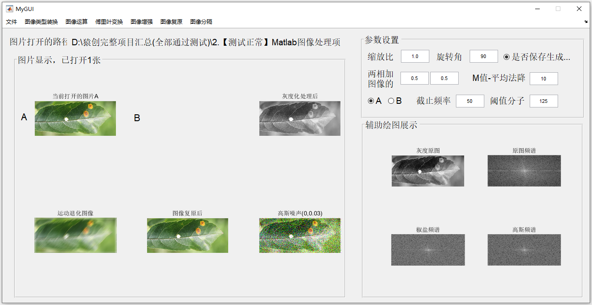Click the 缩放比 input field
This screenshot has width=592, height=305.
pos(415,56)
